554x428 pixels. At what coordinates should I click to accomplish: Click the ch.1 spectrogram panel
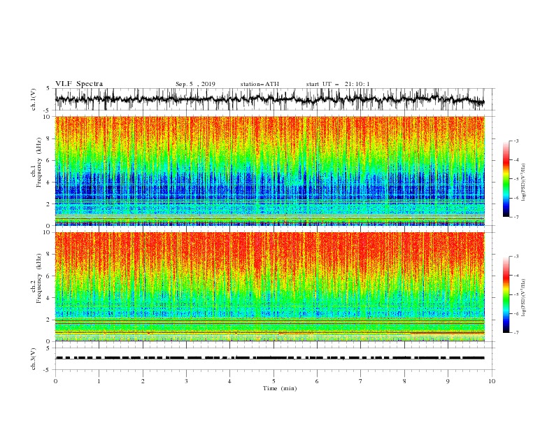click(270, 171)
